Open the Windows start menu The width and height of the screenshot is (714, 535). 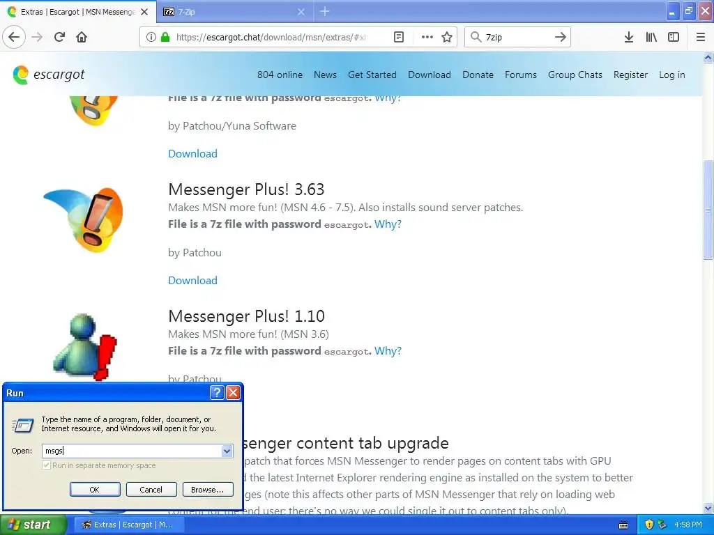33,525
